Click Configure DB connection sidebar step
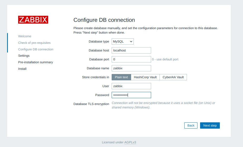Screen dimensions: 243x147 pyautogui.click(x=36, y=49)
